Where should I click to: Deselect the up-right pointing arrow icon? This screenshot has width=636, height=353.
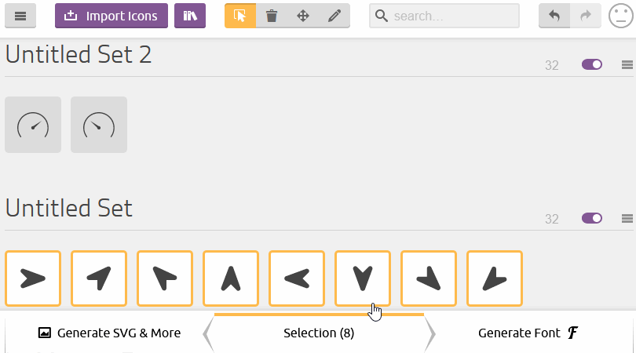pos(99,278)
